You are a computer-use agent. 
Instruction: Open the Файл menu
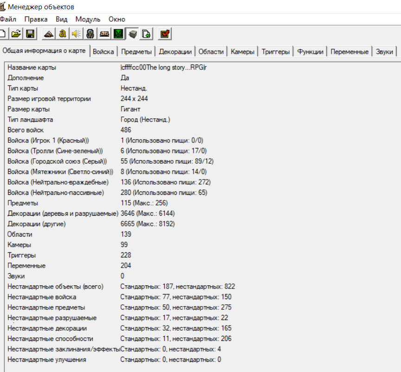point(8,19)
